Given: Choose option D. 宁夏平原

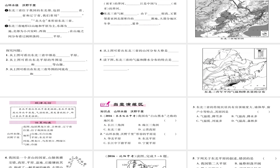Looking at the screenshot, I should (x=147, y=143).
